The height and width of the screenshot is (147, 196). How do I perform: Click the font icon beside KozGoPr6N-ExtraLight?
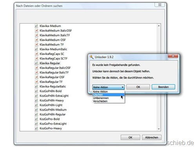(36, 96)
